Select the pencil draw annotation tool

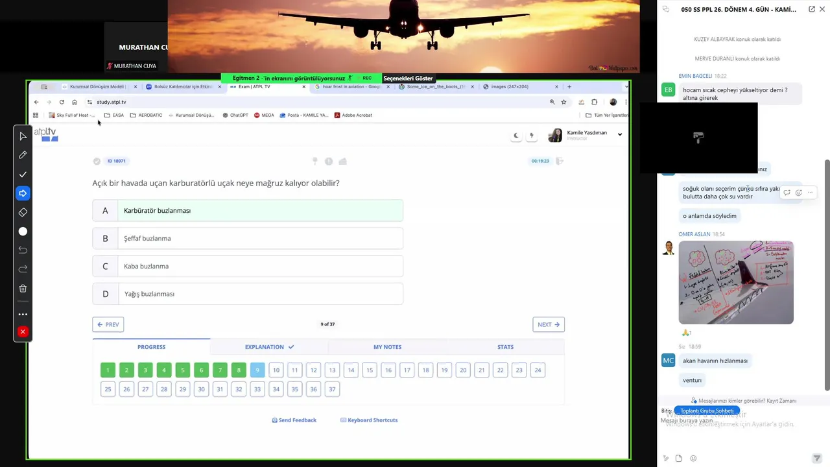point(23,155)
